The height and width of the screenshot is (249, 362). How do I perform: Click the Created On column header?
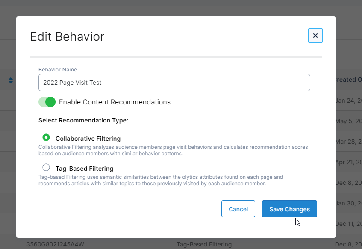(349, 80)
